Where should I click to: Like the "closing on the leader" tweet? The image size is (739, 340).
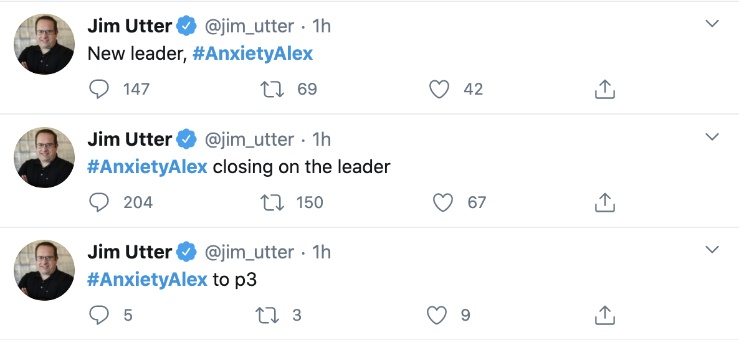442,202
